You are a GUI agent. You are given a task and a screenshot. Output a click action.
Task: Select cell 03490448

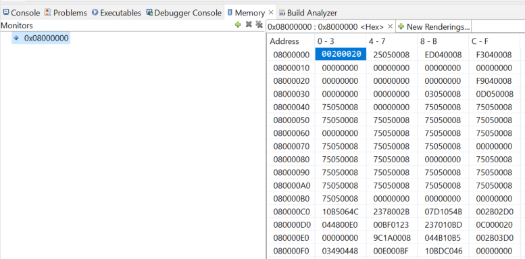pyautogui.click(x=340, y=251)
